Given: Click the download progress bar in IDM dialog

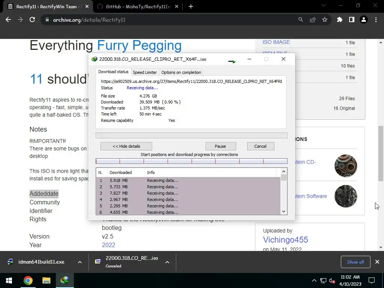Looking at the screenshot, I should tap(192, 135).
